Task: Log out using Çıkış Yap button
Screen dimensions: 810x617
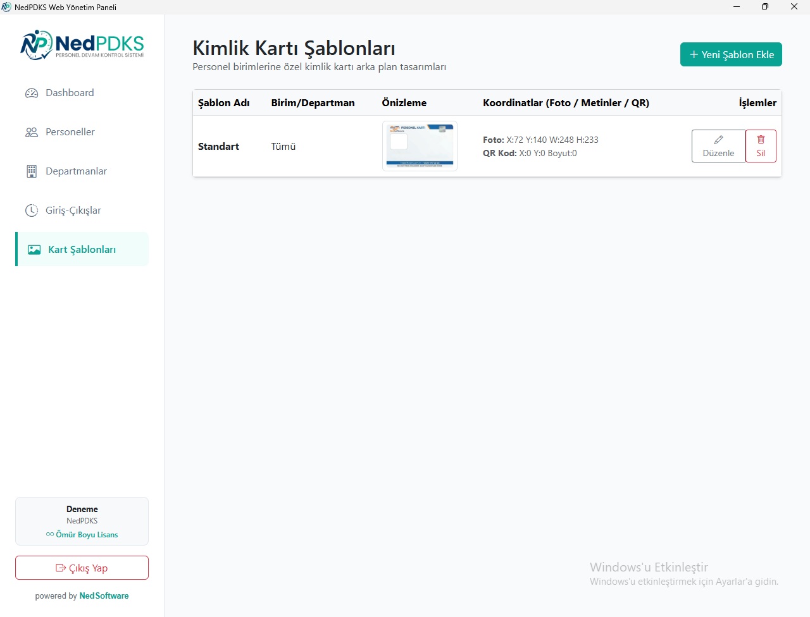Action: [x=82, y=568]
